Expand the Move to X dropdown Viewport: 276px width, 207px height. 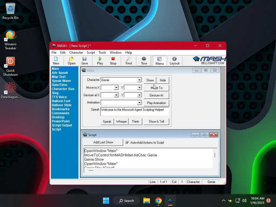[116, 88]
